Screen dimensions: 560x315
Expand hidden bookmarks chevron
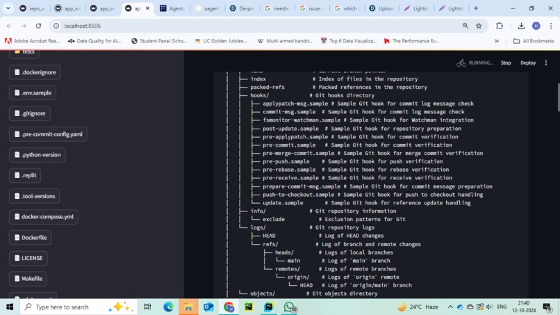point(497,41)
